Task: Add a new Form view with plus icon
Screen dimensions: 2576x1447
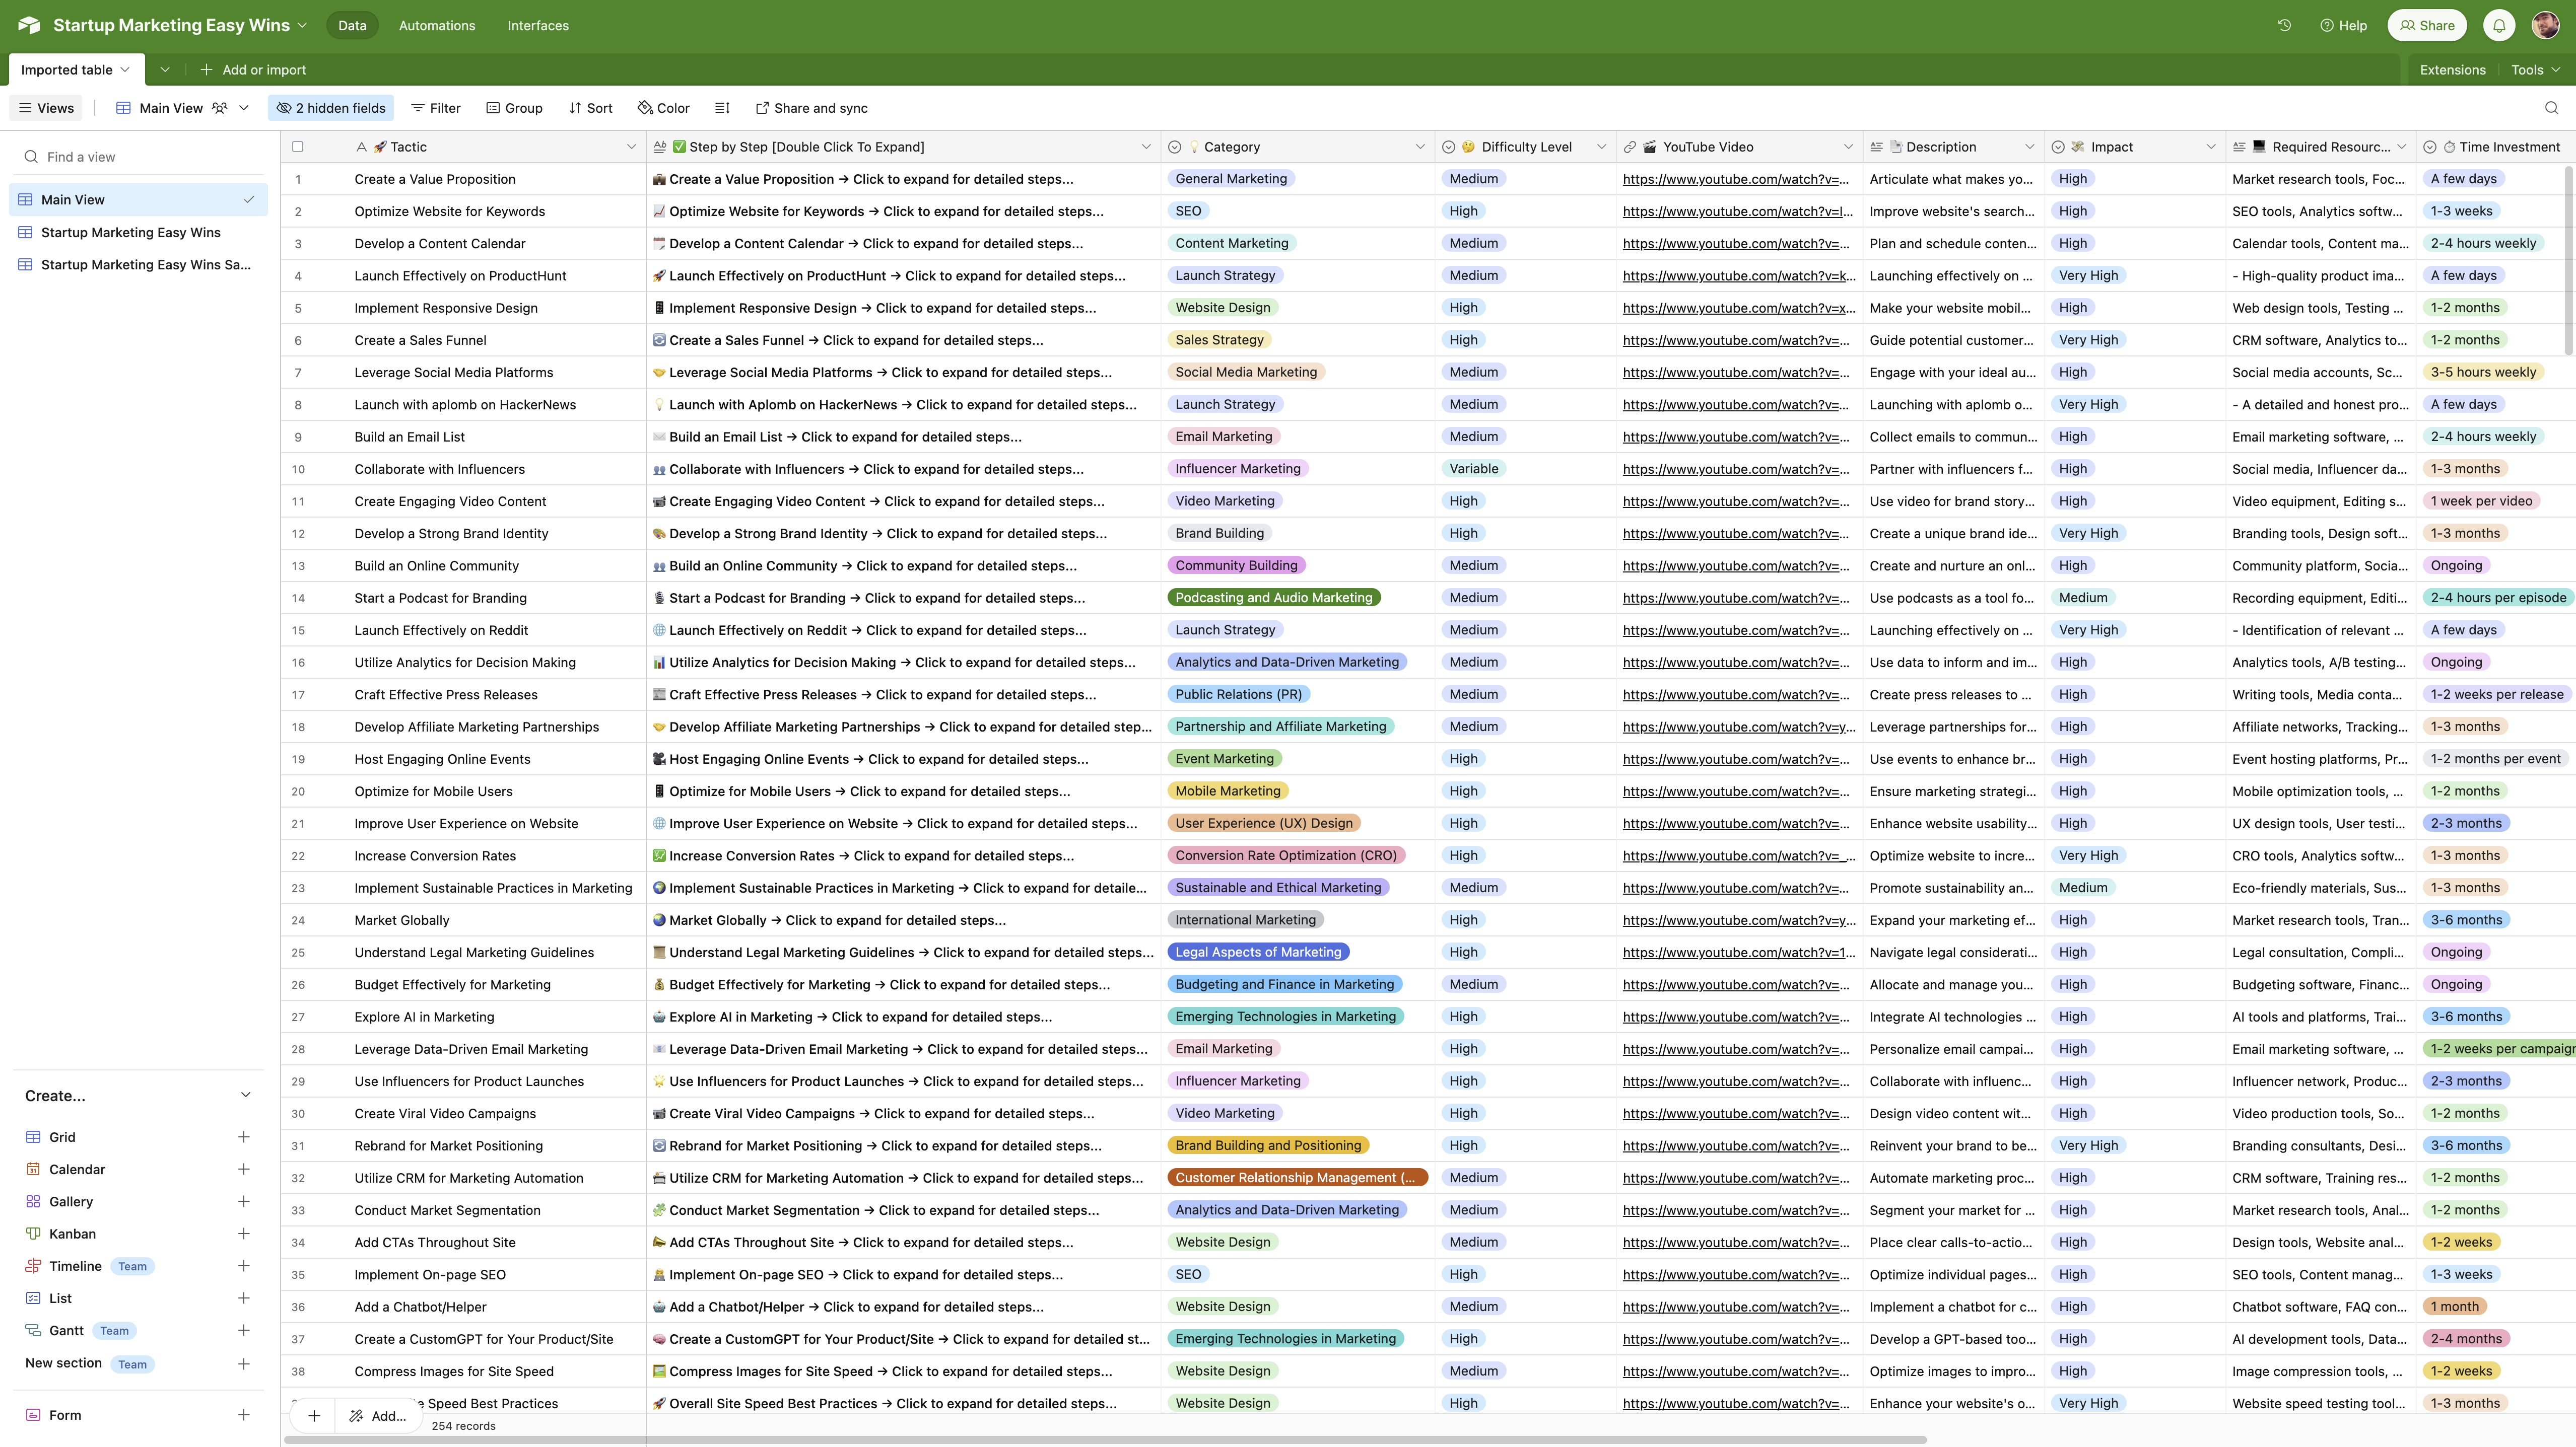Action: 243,1415
